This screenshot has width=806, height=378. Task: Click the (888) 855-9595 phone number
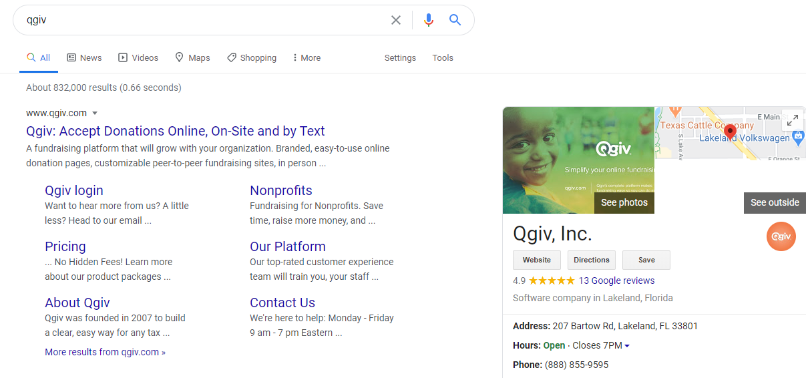pyautogui.click(x=576, y=365)
